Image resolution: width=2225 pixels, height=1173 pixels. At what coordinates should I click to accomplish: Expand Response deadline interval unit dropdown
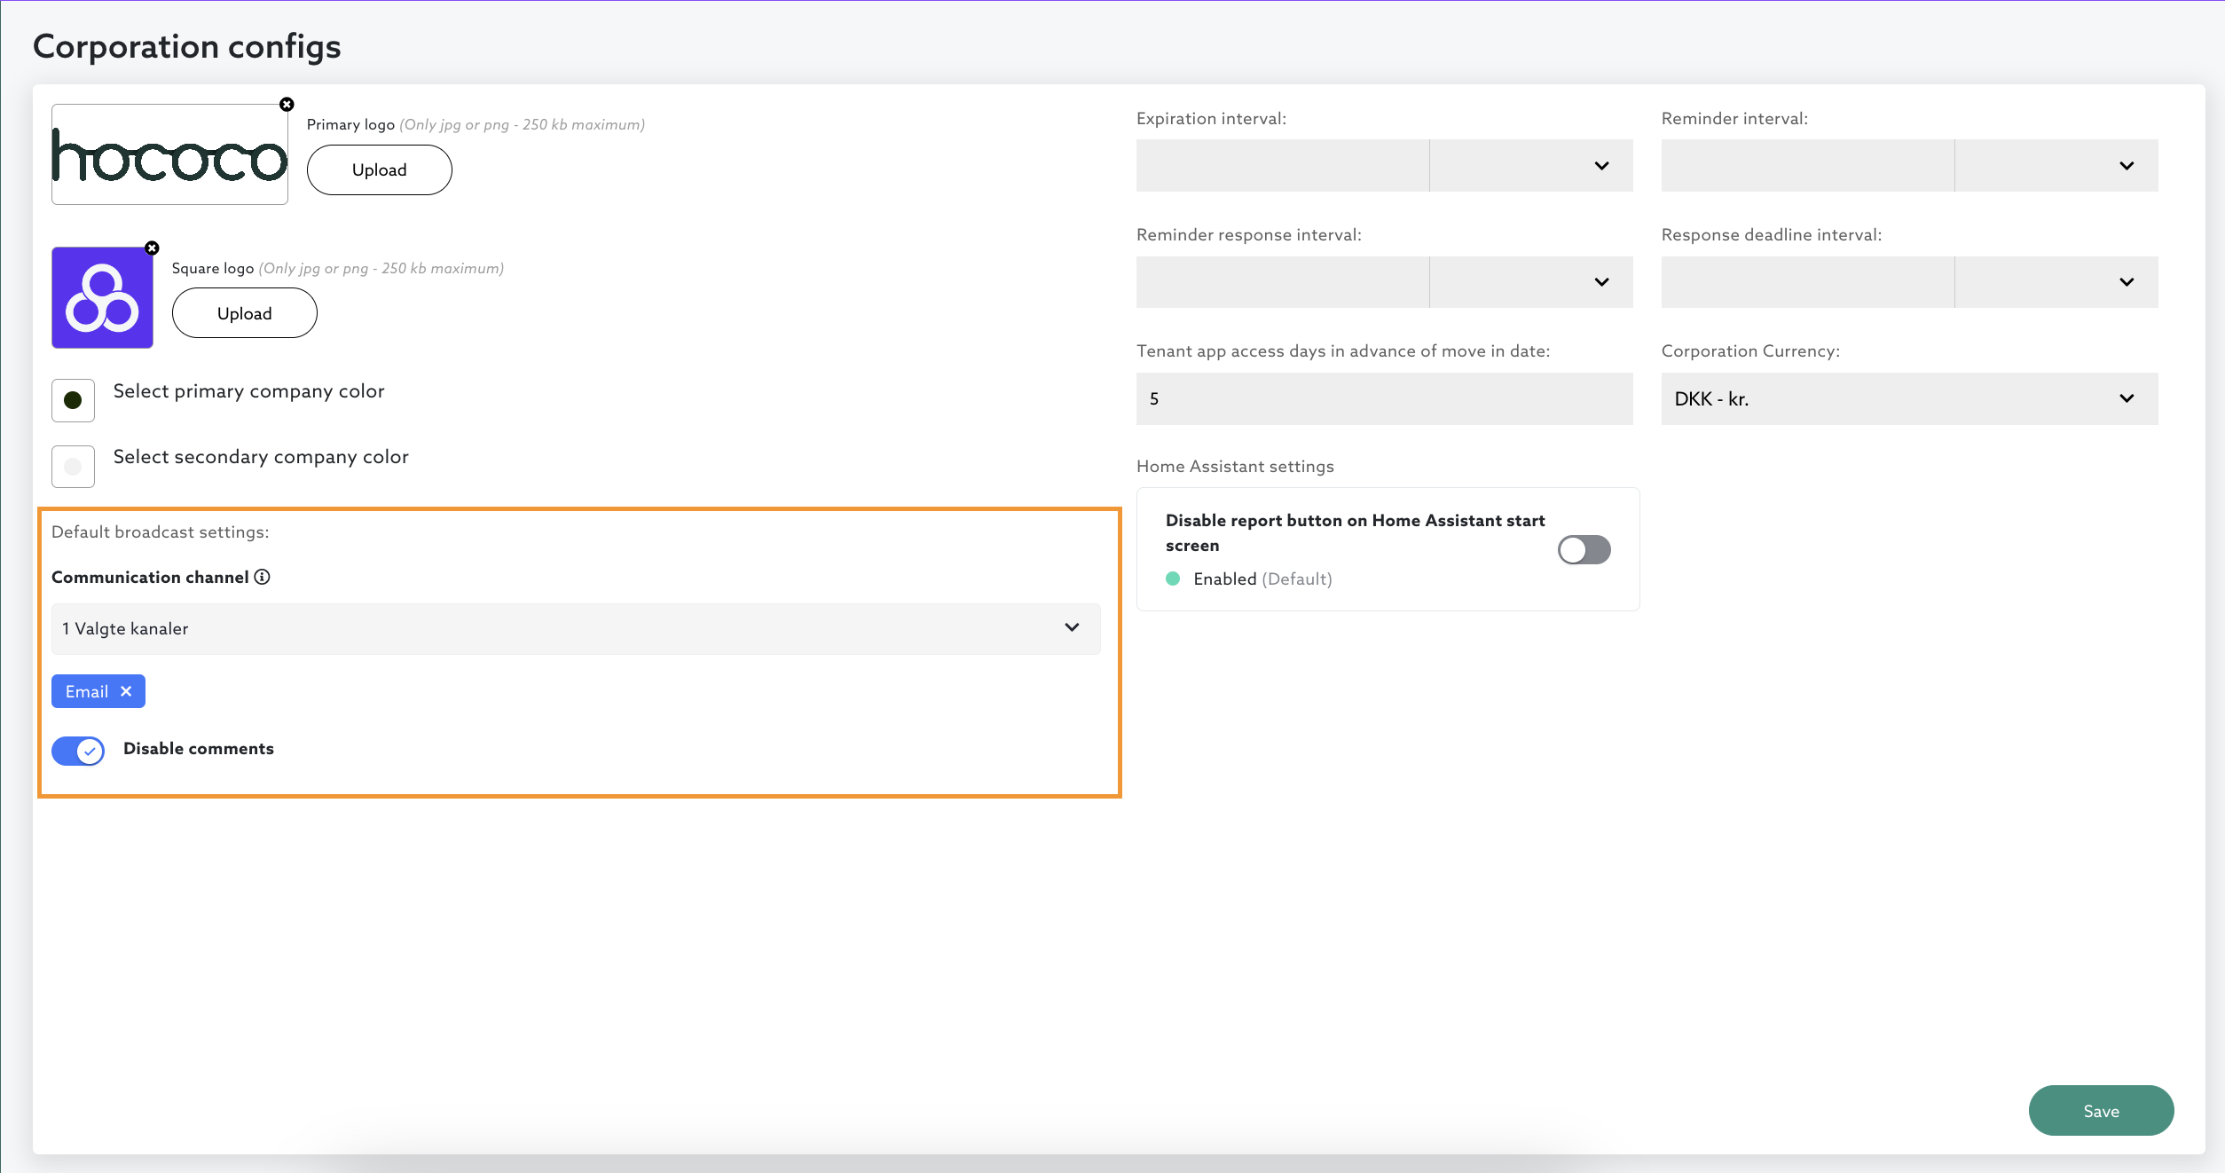2056,282
